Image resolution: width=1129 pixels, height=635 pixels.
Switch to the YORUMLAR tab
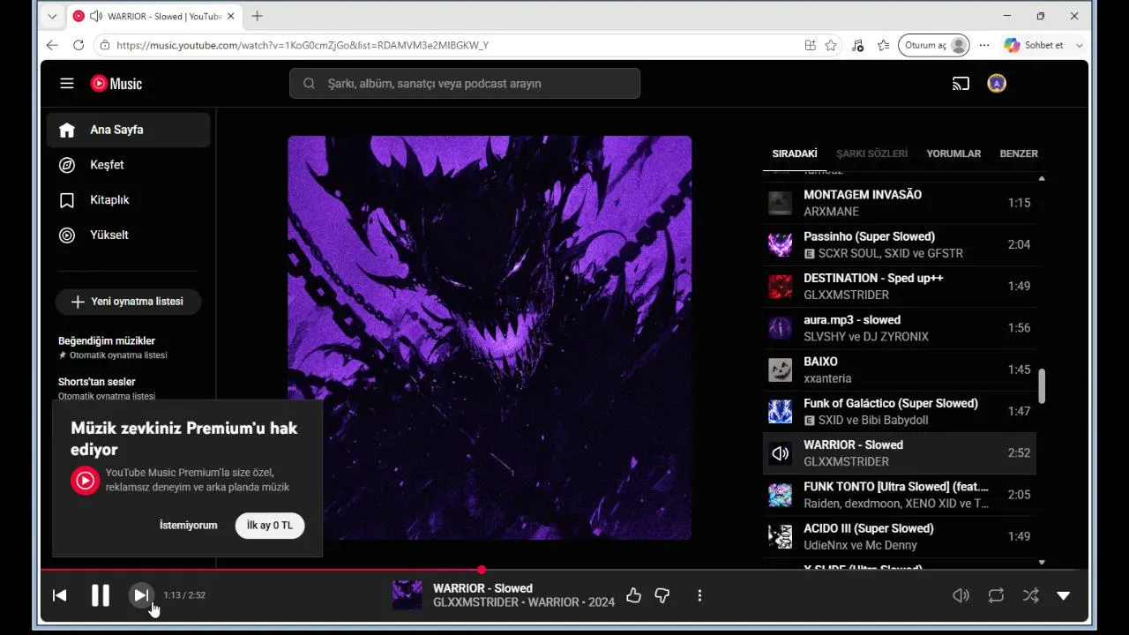[x=953, y=153]
